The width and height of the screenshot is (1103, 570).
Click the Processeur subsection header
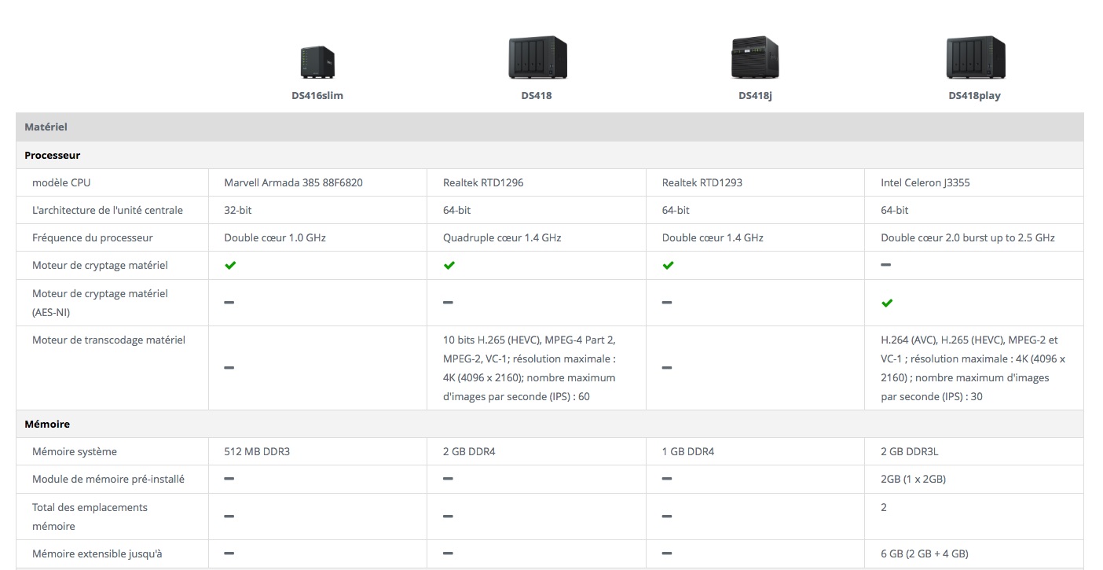click(x=549, y=155)
